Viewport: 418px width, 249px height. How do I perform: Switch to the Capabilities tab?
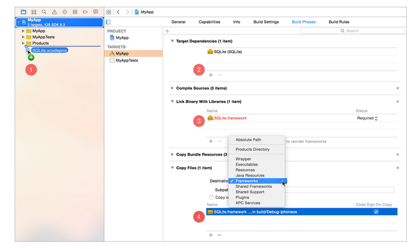pyautogui.click(x=210, y=22)
